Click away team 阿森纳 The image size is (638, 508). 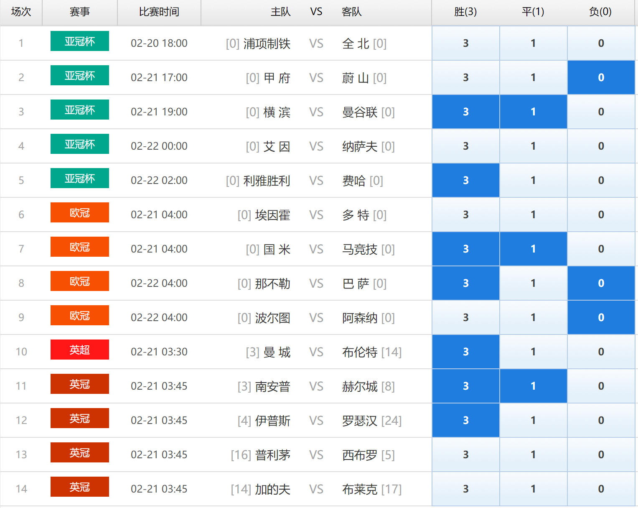360,318
